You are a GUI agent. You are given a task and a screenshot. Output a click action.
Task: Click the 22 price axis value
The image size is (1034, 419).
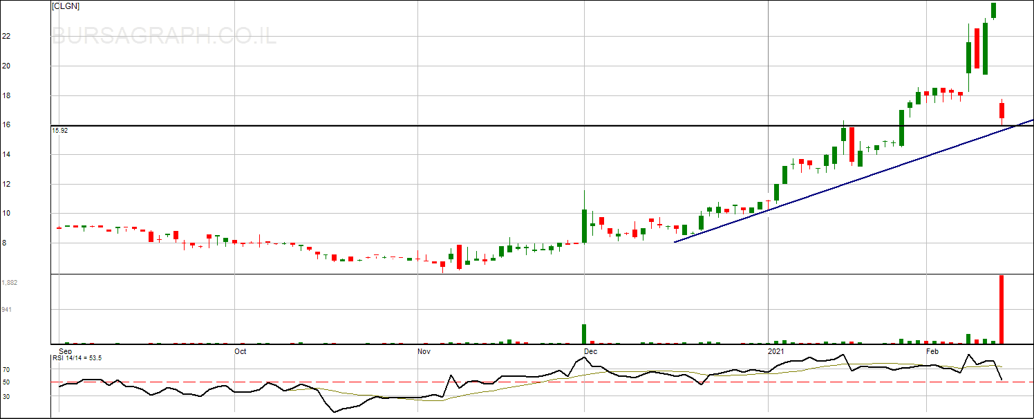6,37
